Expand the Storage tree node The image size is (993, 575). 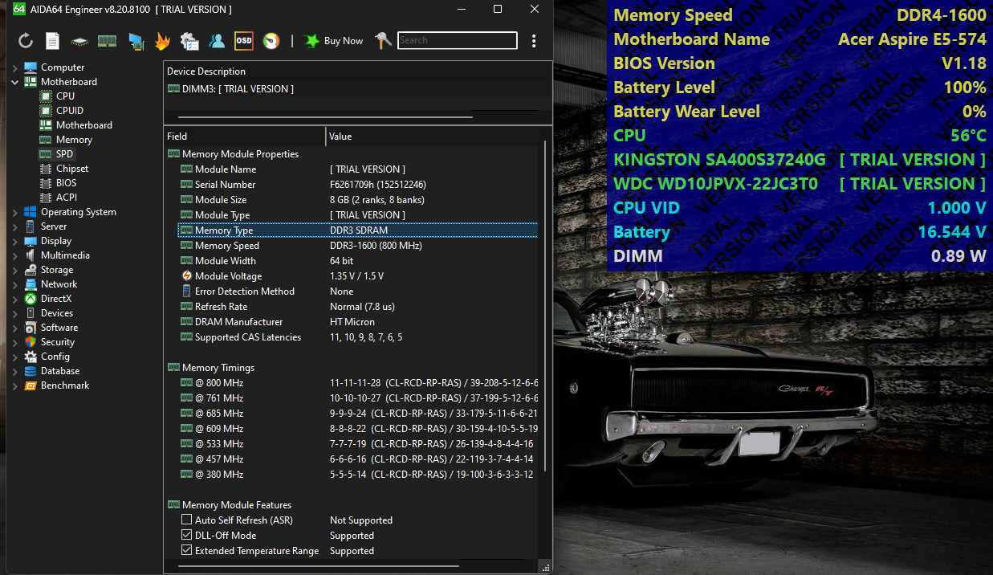(x=15, y=270)
